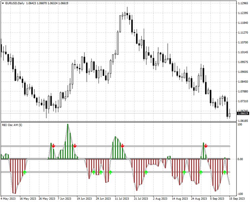Image resolution: width=250 pixels, height=202 pixels.
Task: Click the close value 1.06619 in the chart header
Action: pos(63,3)
